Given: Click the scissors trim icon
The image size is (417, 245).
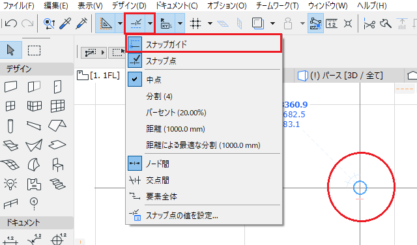Looking at the screenshot, I should [369, 23].
